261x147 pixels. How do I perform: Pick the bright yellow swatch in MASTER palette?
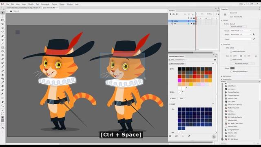191,84
